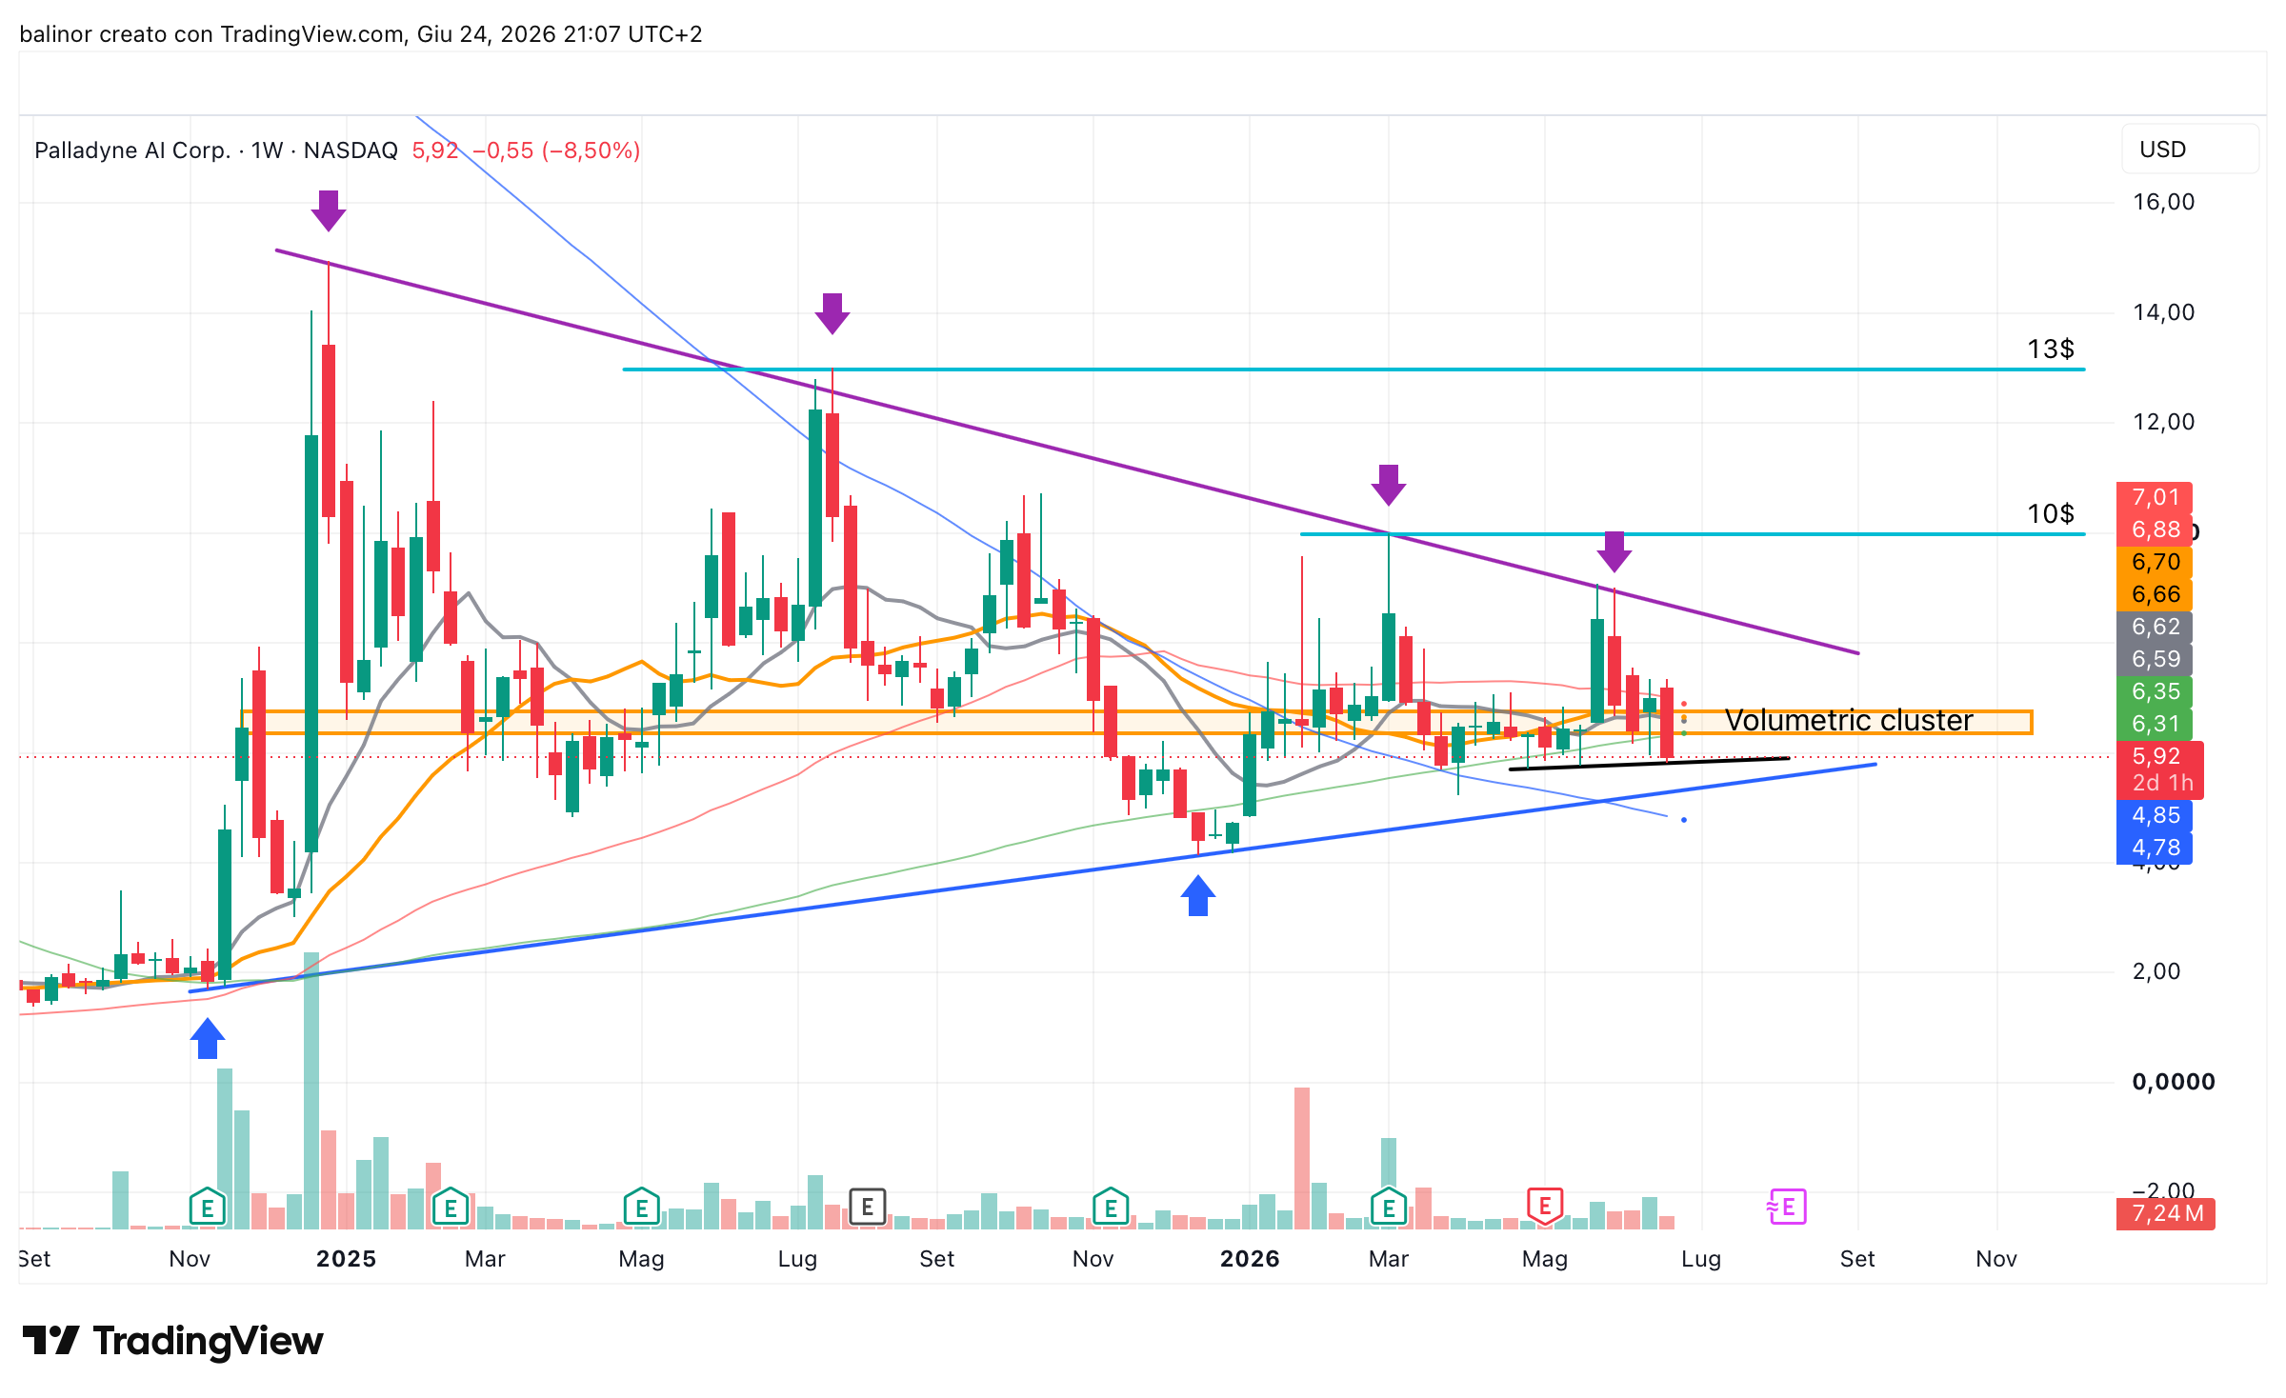The width and height of the screenshot is (2286, 1398).
Task: Click the 0,0000 price axis tick
Action: (x=2173, y=1082)
